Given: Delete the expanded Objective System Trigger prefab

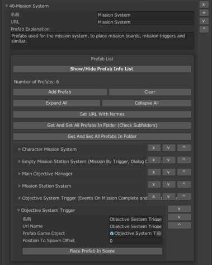Looking at the screenshot, I should point(180,209).
